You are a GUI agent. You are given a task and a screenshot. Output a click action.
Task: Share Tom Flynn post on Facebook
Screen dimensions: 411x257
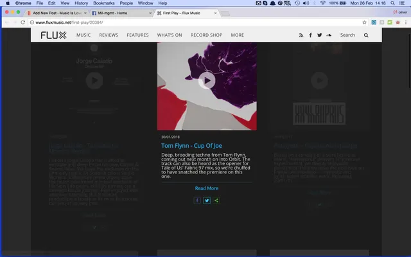coord(197,200)
